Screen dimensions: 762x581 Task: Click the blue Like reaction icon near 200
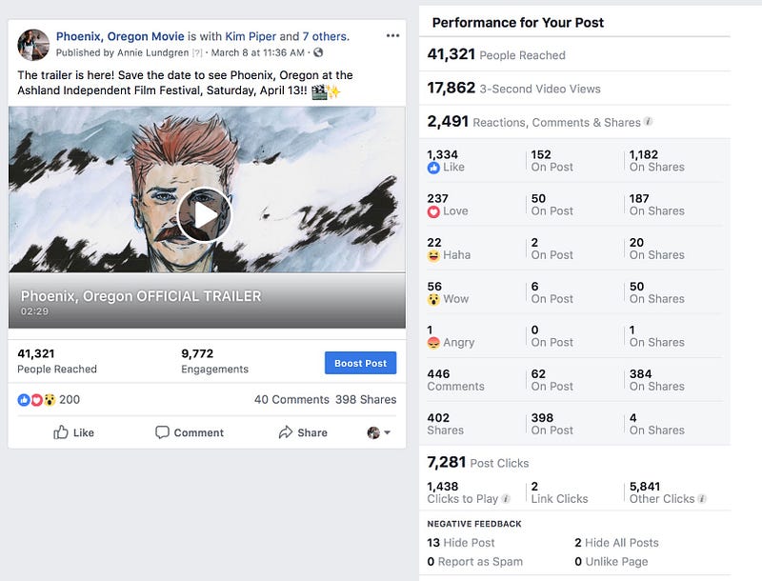[x=24, y=400]
